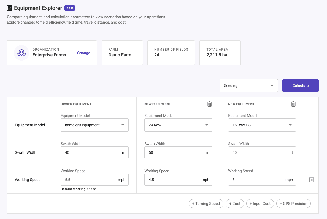Screen dimensions: 327x219
Task: Click the organization location-pin icon
Action: point(21,53)
